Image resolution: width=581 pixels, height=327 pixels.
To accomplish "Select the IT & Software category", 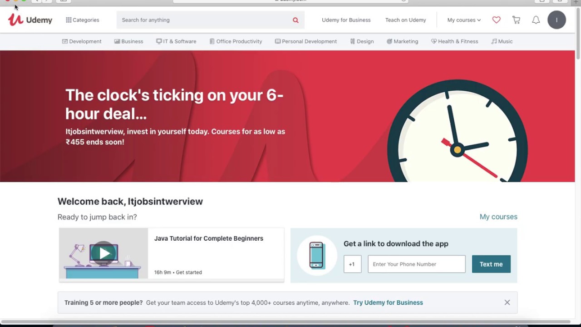I will 176,41.
